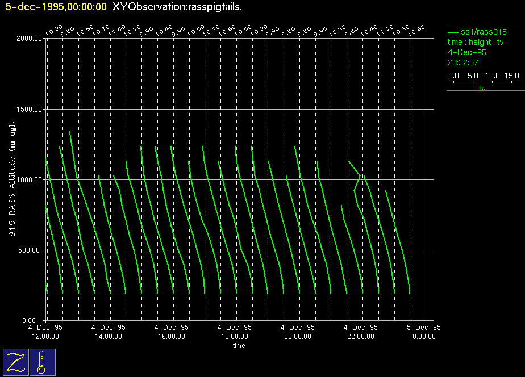Click the 'time : height : tv' legend text
The height and width of the screenshot is (377, 525).
[x=476, y=42]
